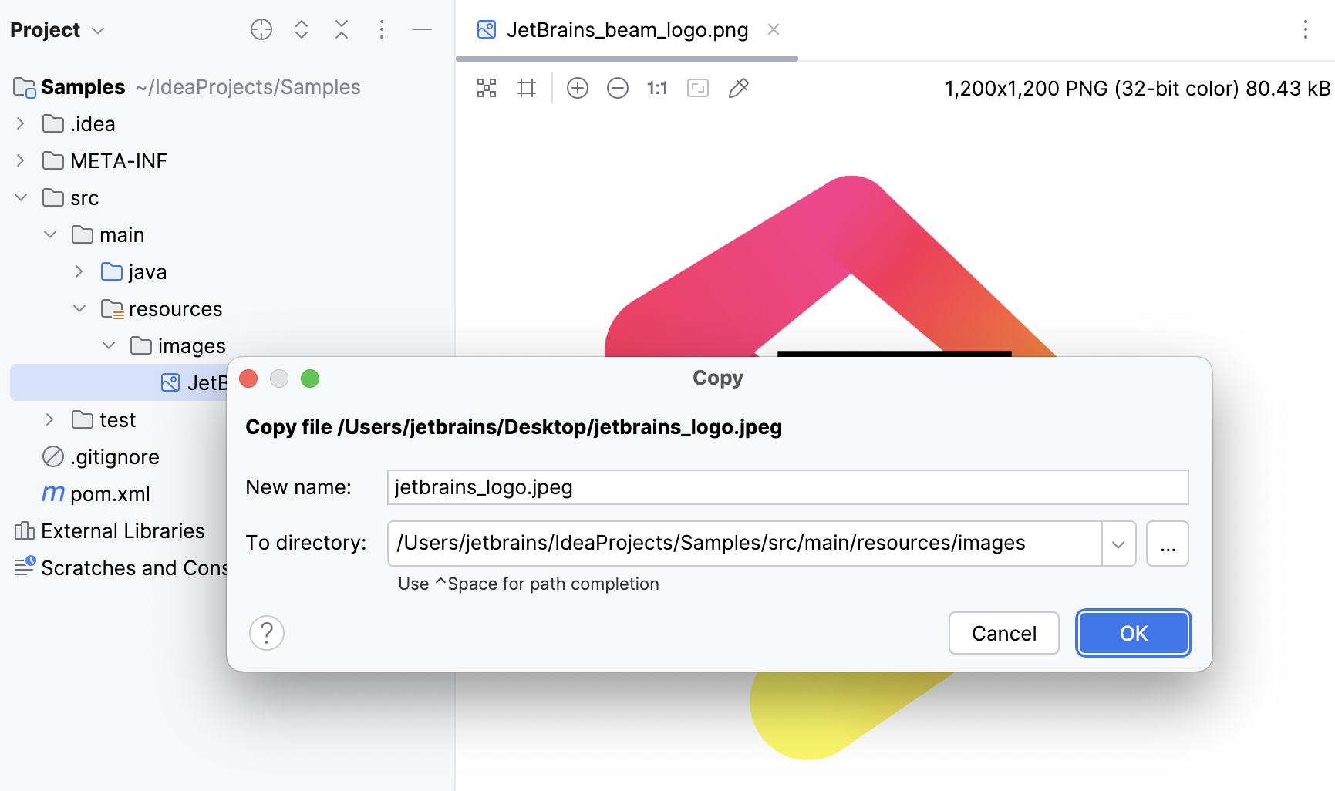Image resolution: width=1335 pixels, height=791 pixels.
Task: Open editor tab options menu
Action: point(1305,29)
